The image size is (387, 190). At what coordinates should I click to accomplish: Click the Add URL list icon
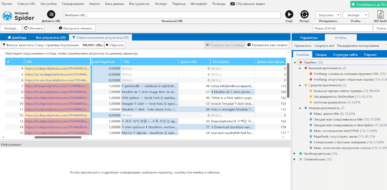[x=51, y=14]
